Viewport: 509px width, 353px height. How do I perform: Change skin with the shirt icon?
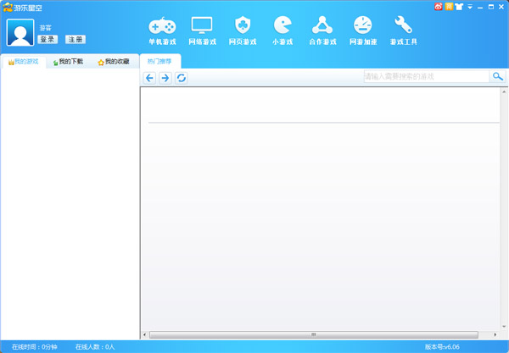coord(459,6)
